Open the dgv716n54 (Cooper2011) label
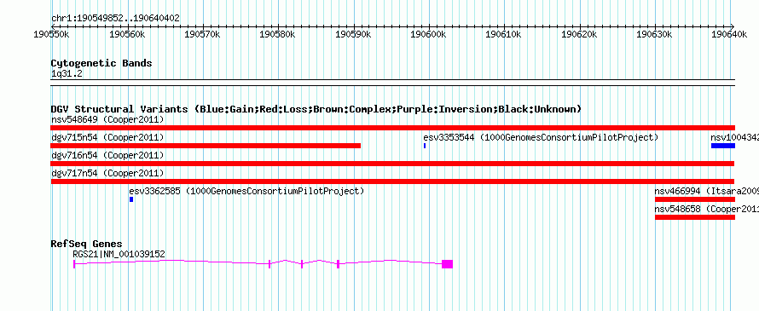Viewport: 759px width, 311px height. pyautogui.click(x=107, y=155)
